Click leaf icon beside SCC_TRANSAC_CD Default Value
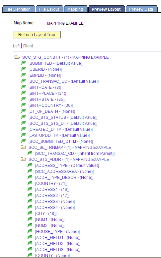The width and height of the screenshot is (161, 258). click(x=23, y=81)
